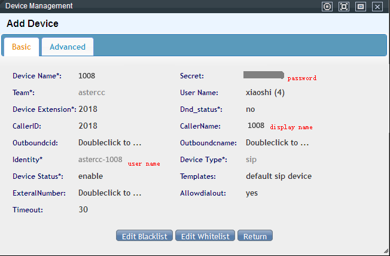
Task: Open the Edit Blacklist dialog
Action: click(x=145, y=236)
